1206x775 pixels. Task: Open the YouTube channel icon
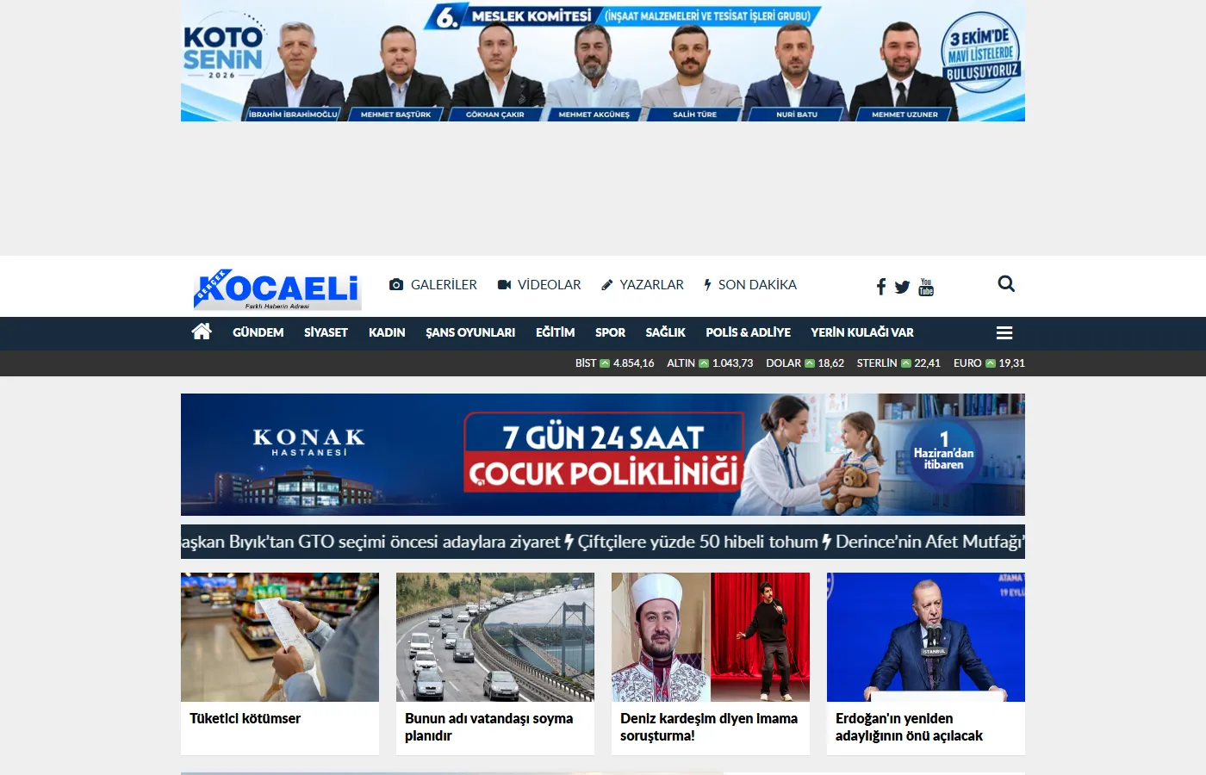[x=926, y=287]
